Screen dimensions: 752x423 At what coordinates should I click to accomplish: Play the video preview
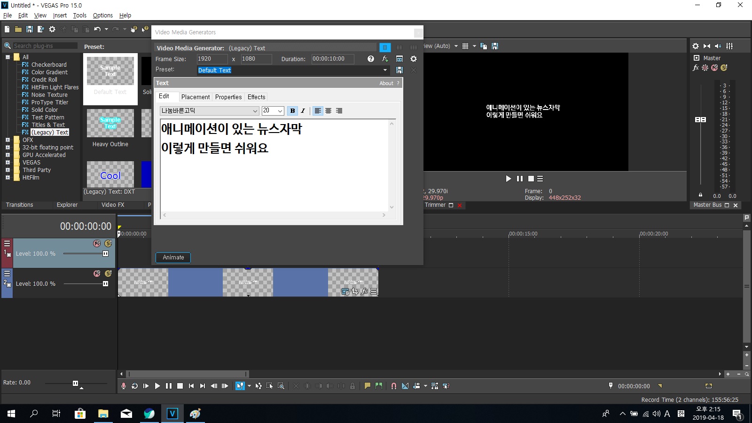(508, 179)
